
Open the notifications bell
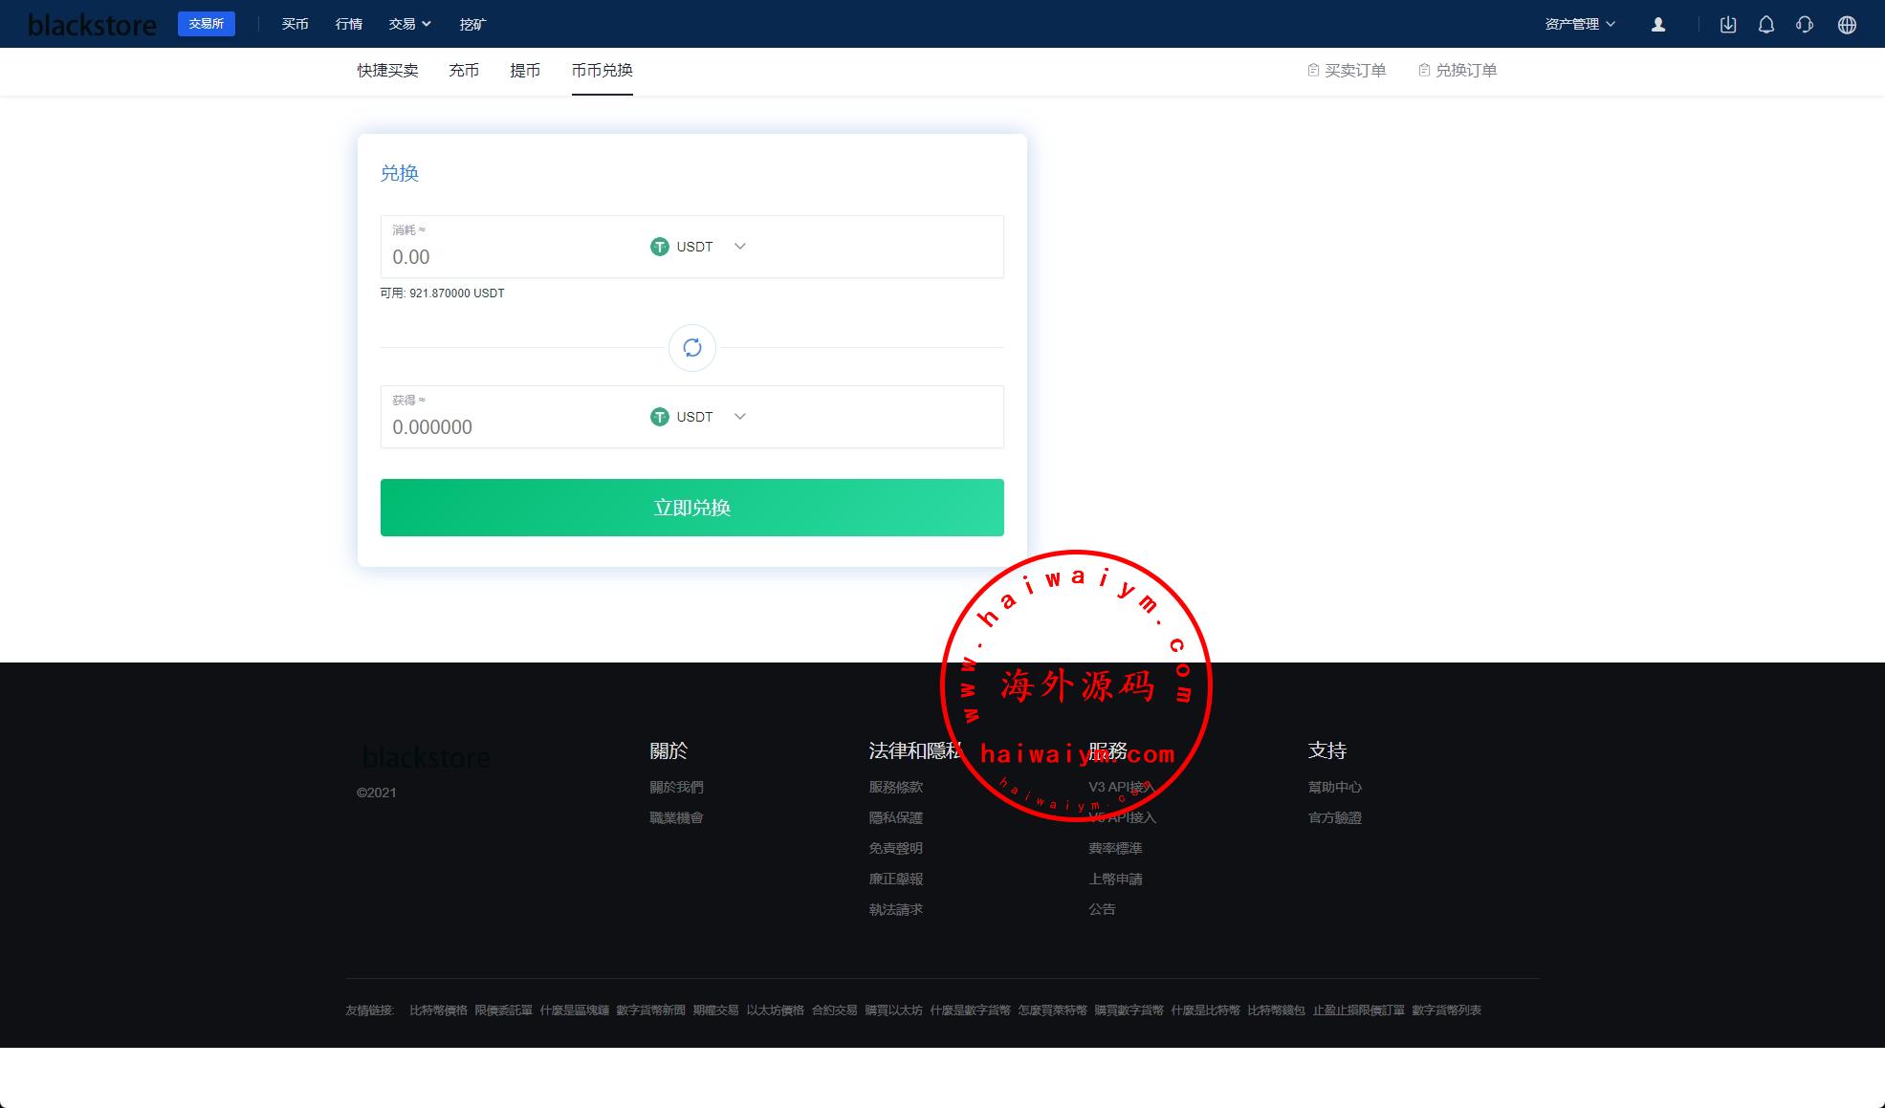pyautogui.click(x=1766, y=25)
